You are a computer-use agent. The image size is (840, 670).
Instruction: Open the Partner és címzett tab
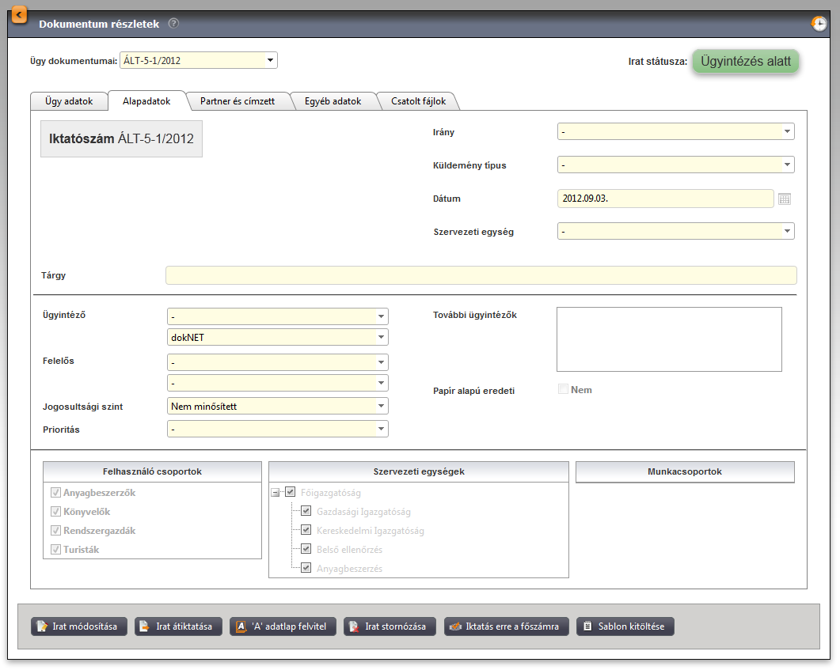(x=238, y=101)
